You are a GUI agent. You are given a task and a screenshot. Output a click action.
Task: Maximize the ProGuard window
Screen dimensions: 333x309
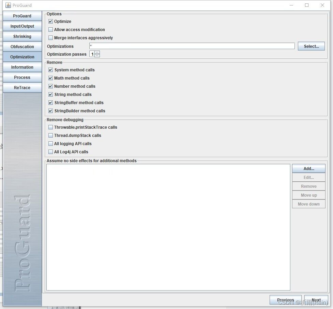[307, 5]
